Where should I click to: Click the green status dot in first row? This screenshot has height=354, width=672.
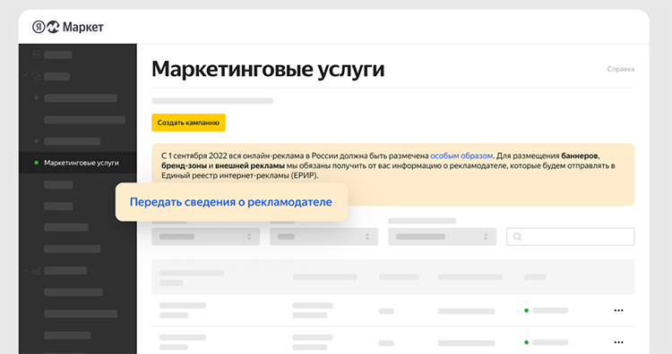pyautogui.click(x=526, y=310)
